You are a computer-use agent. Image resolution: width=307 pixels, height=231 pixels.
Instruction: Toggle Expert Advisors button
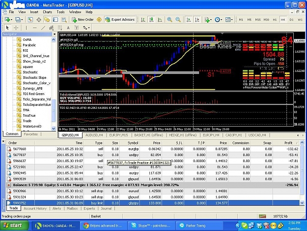120,19
